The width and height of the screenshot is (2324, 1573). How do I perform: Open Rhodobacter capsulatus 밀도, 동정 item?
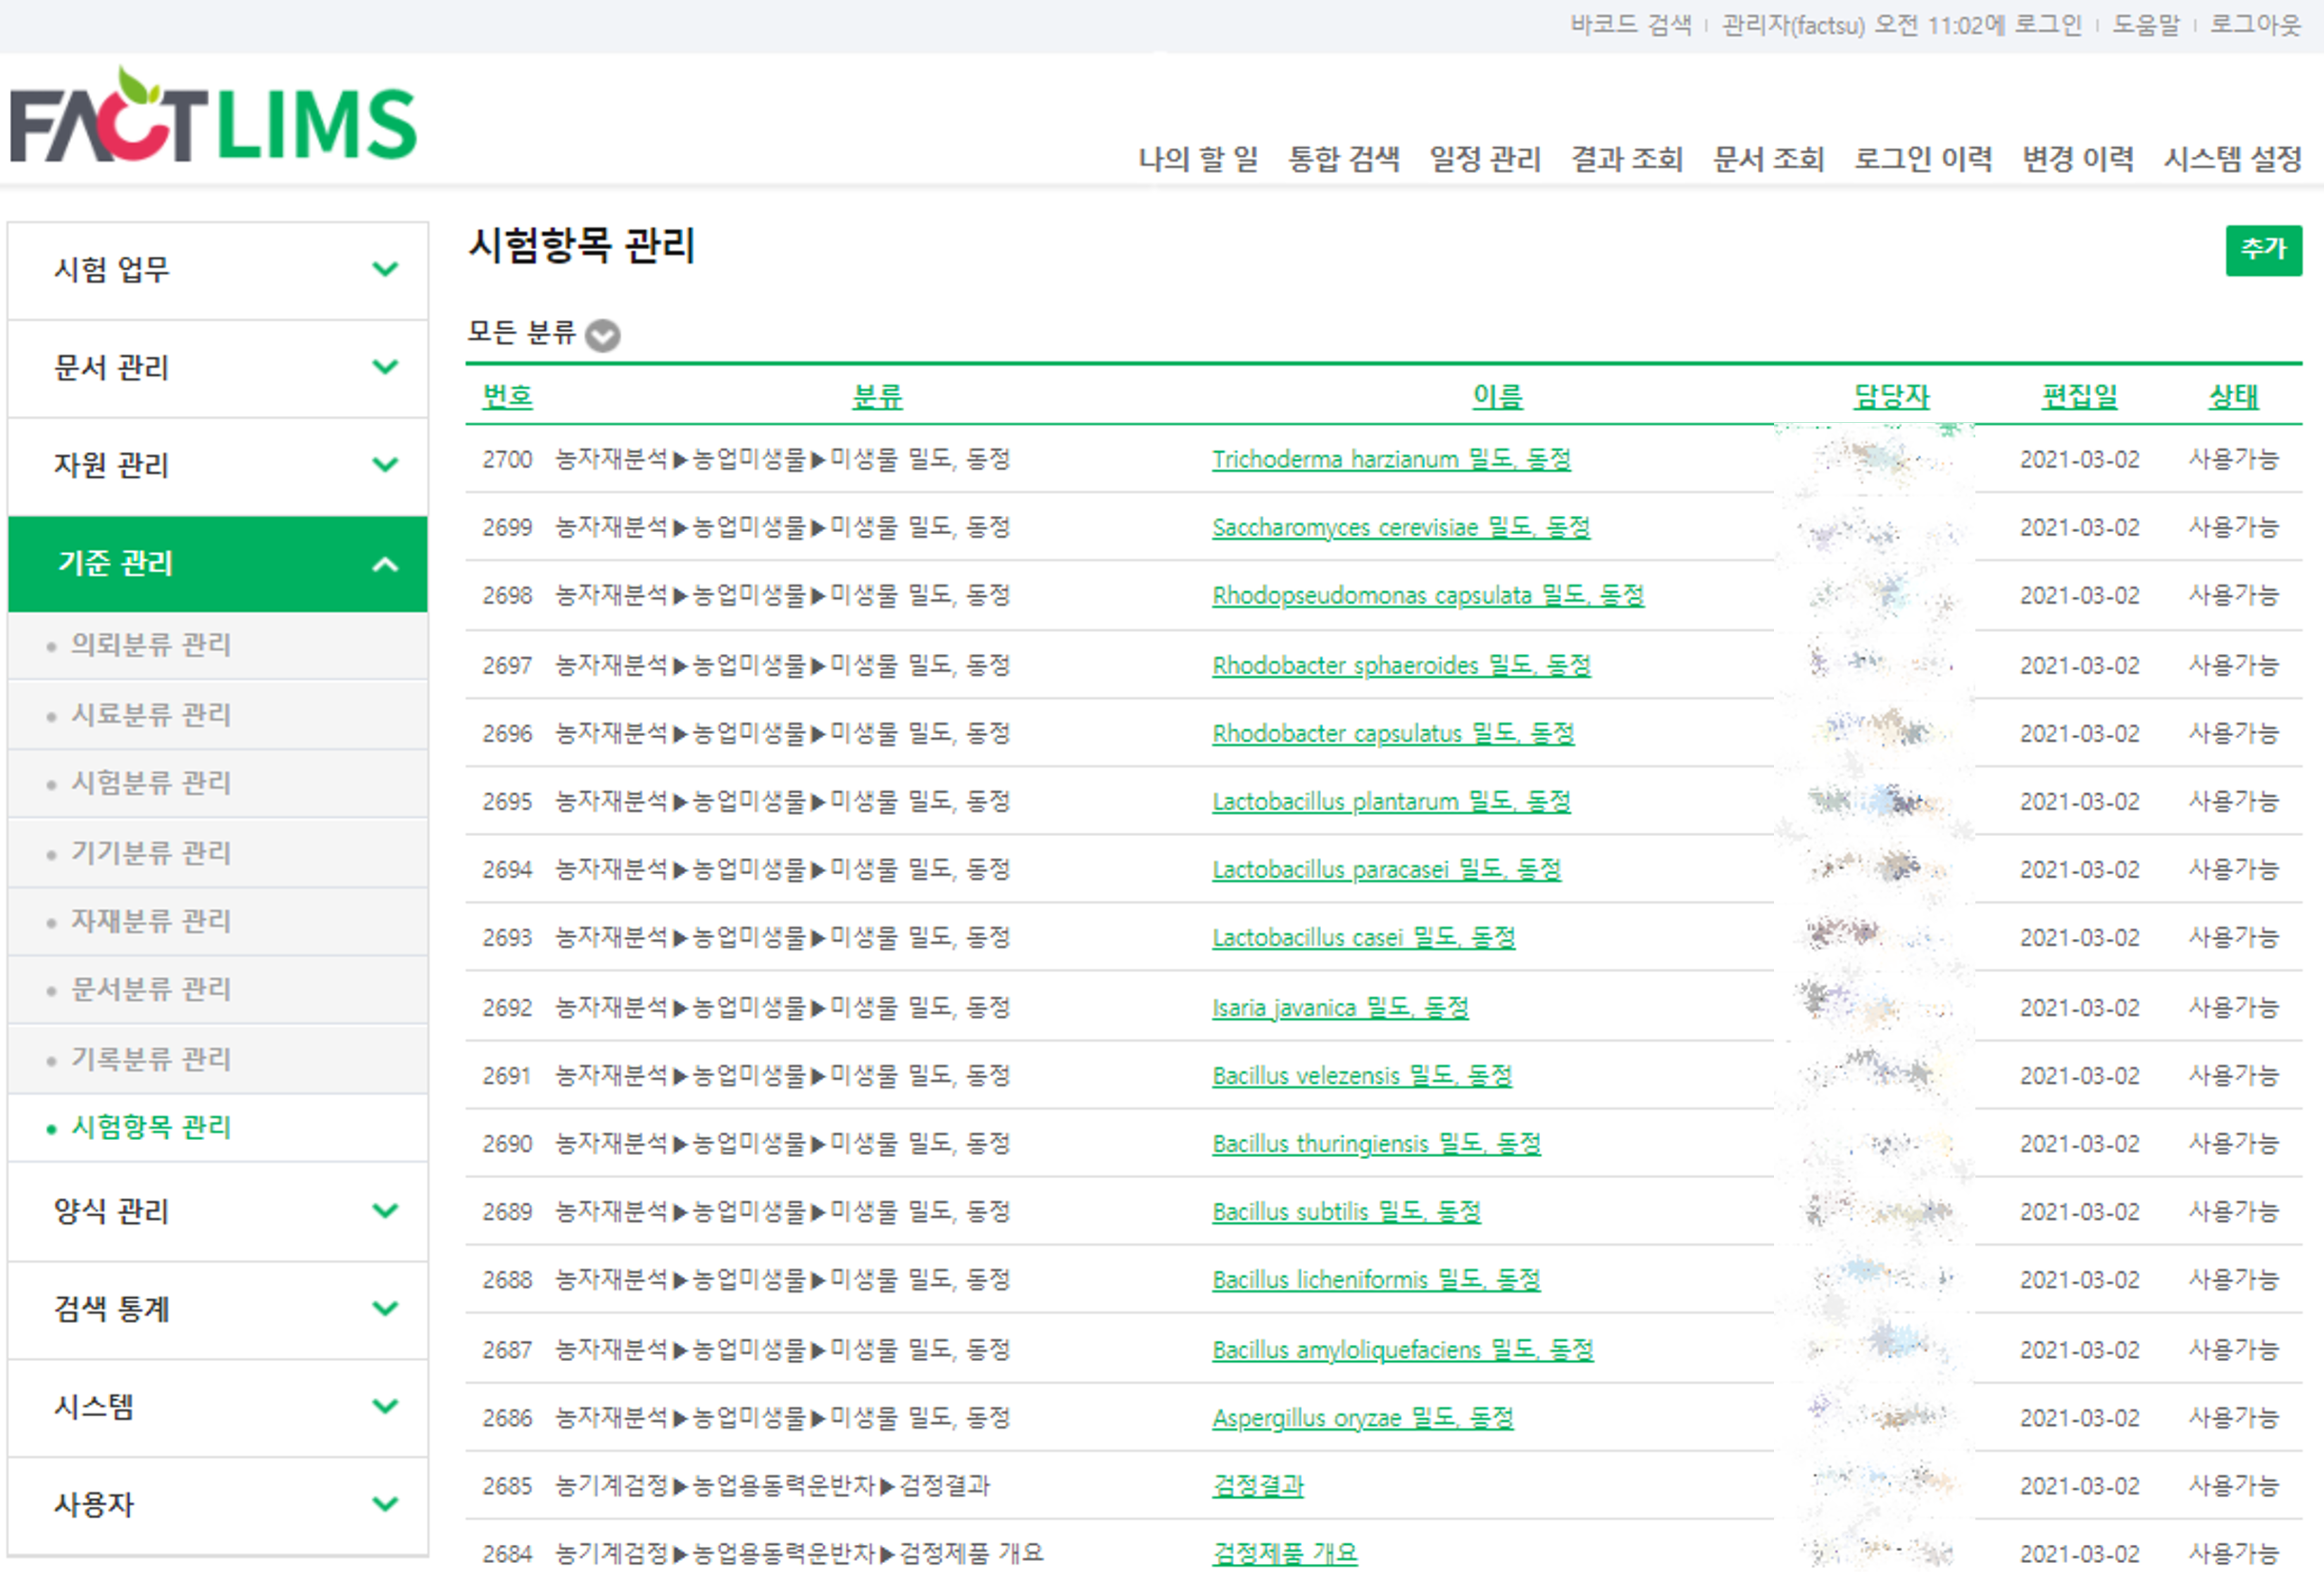[x=1393, y=733]
